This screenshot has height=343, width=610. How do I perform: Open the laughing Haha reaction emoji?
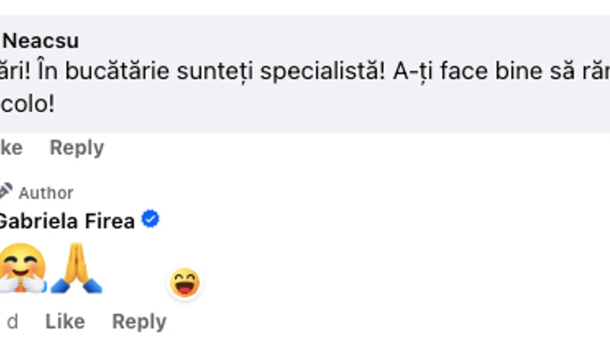185,283
